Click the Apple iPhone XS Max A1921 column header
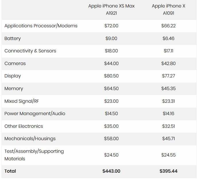 [x=111, y=9]
